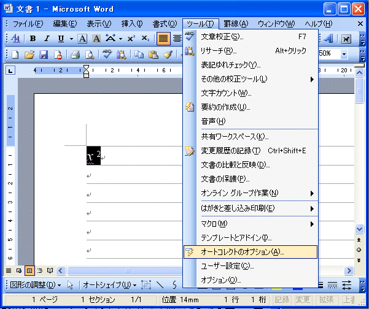
Task: Open the 編集(E) menu
Action: (x=65, y=24)
